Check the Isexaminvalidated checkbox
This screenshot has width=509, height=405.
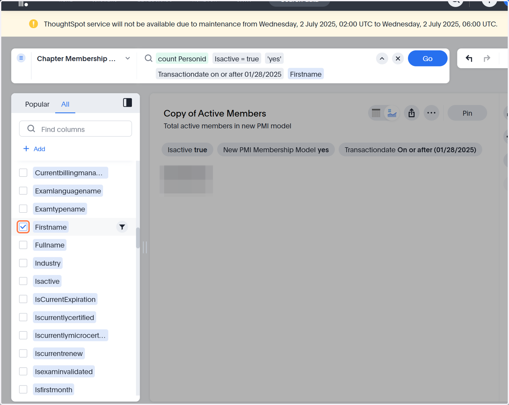(23, 372)
